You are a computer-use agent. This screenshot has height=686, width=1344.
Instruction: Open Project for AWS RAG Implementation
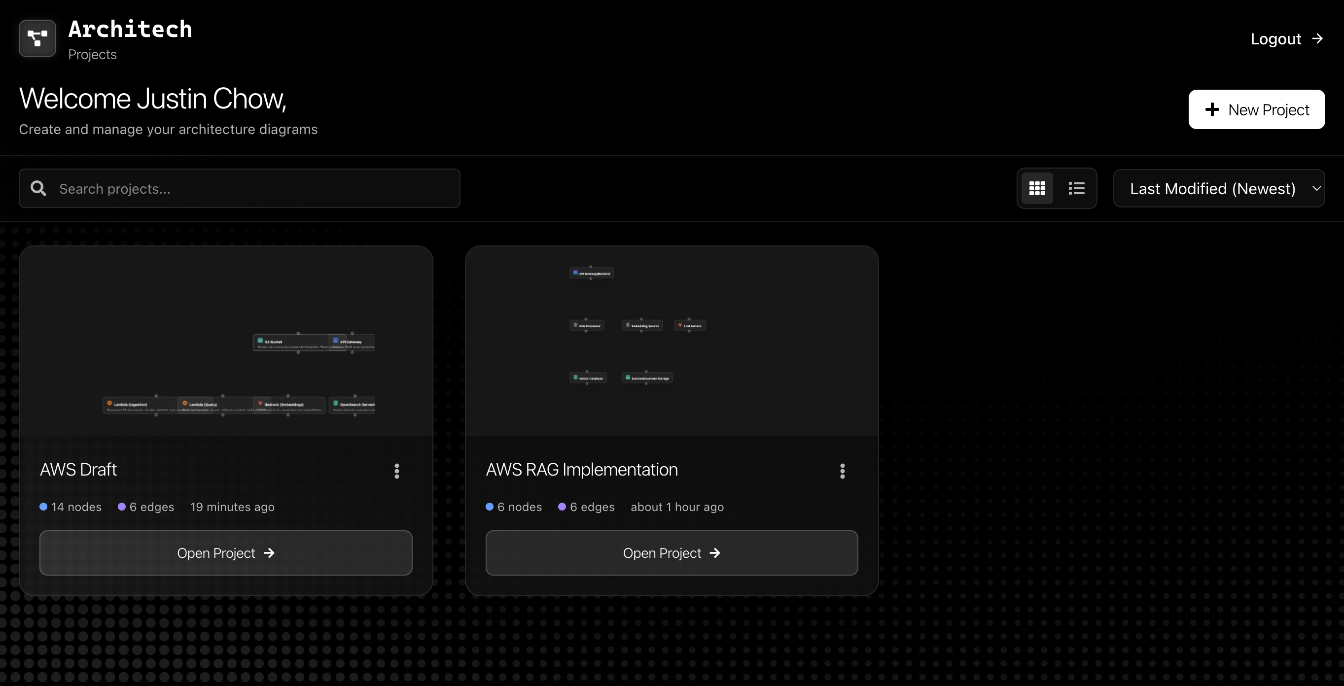(x=671, y=552)
